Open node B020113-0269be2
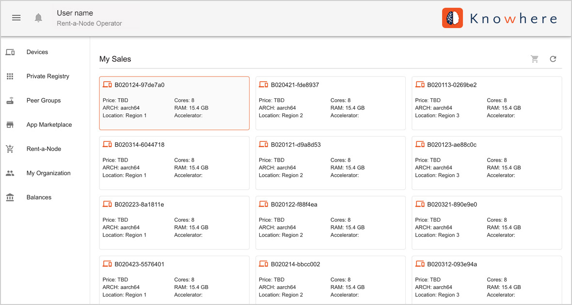Viewport: 572px width, 305px height. [x=487, y=103]
